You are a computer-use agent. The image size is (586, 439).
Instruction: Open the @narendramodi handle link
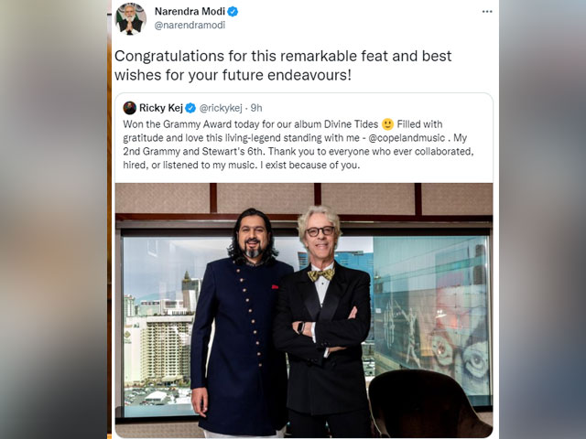click(x=190, y=26)
